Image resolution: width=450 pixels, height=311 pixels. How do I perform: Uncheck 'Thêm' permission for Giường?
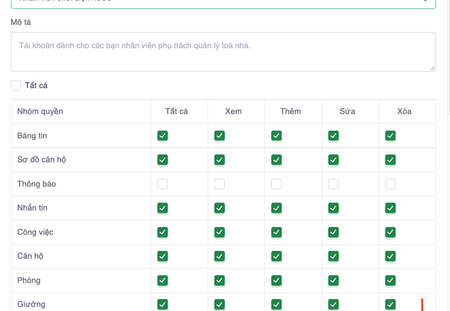277,304
